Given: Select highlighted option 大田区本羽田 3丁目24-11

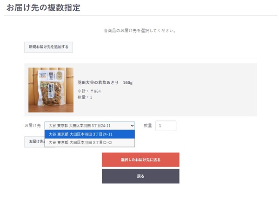Looking at the screenshot, I should click(89, 134).
